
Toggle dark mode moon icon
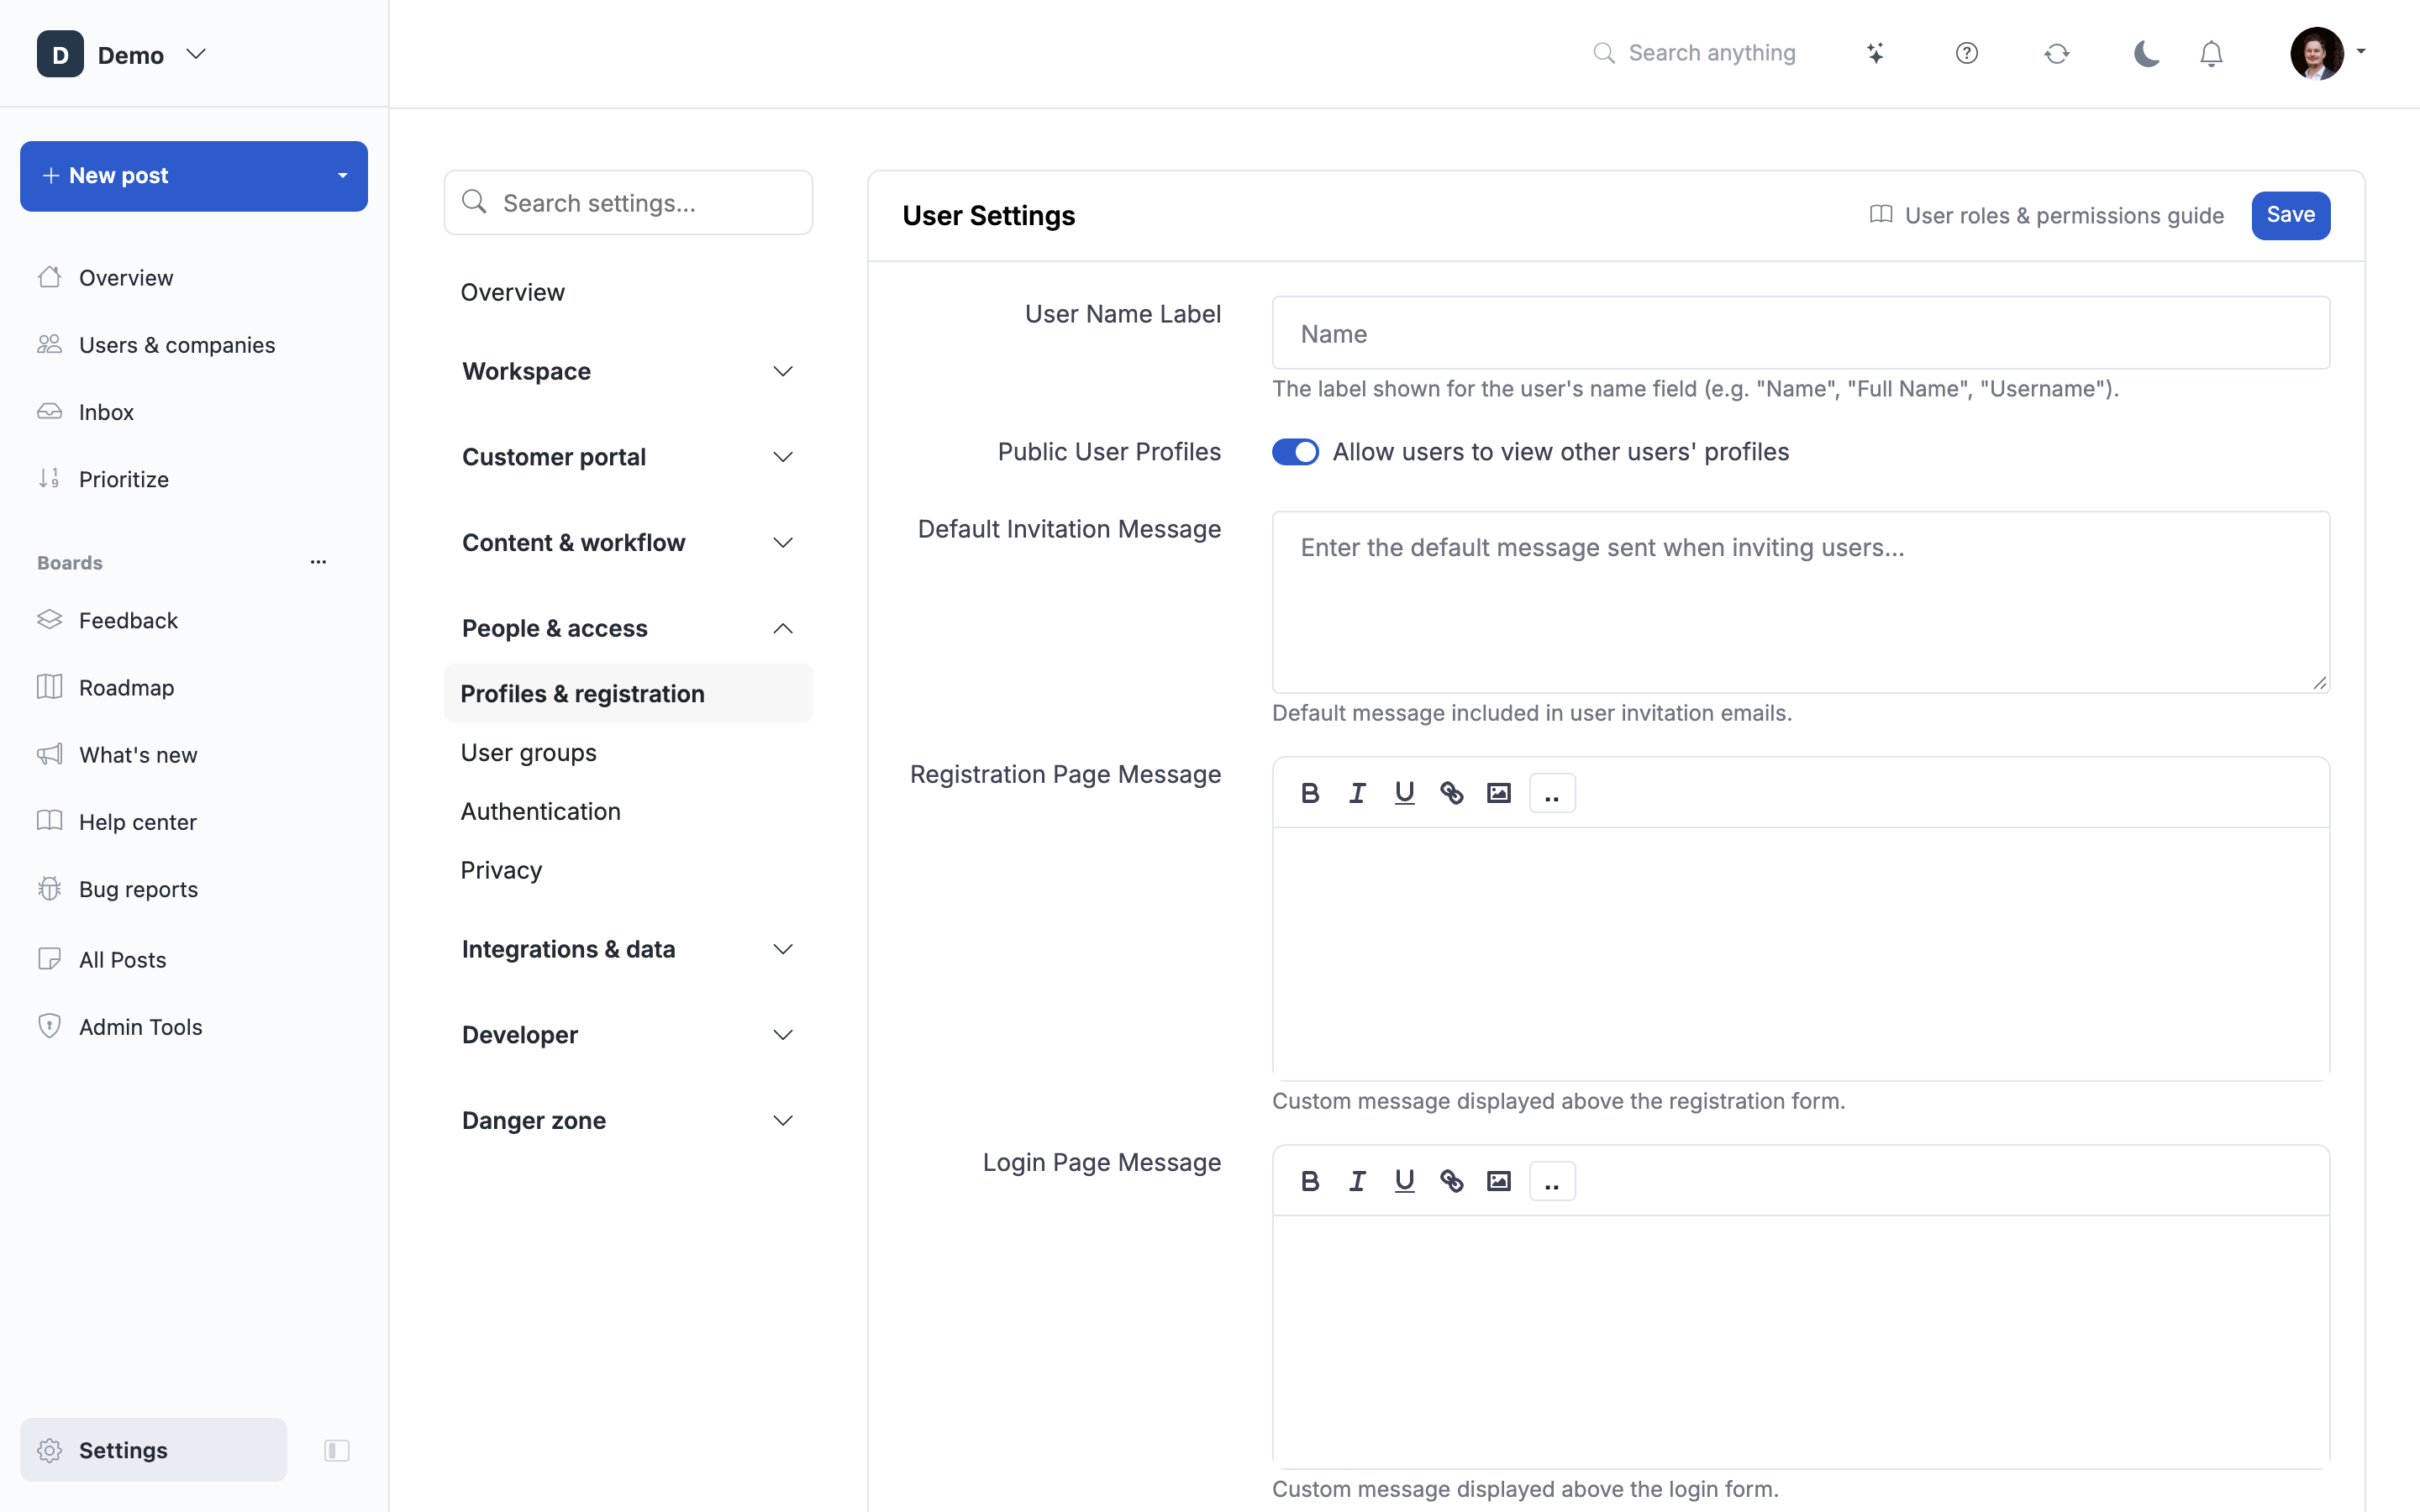pyautogui.click(x=2146, y=53)
